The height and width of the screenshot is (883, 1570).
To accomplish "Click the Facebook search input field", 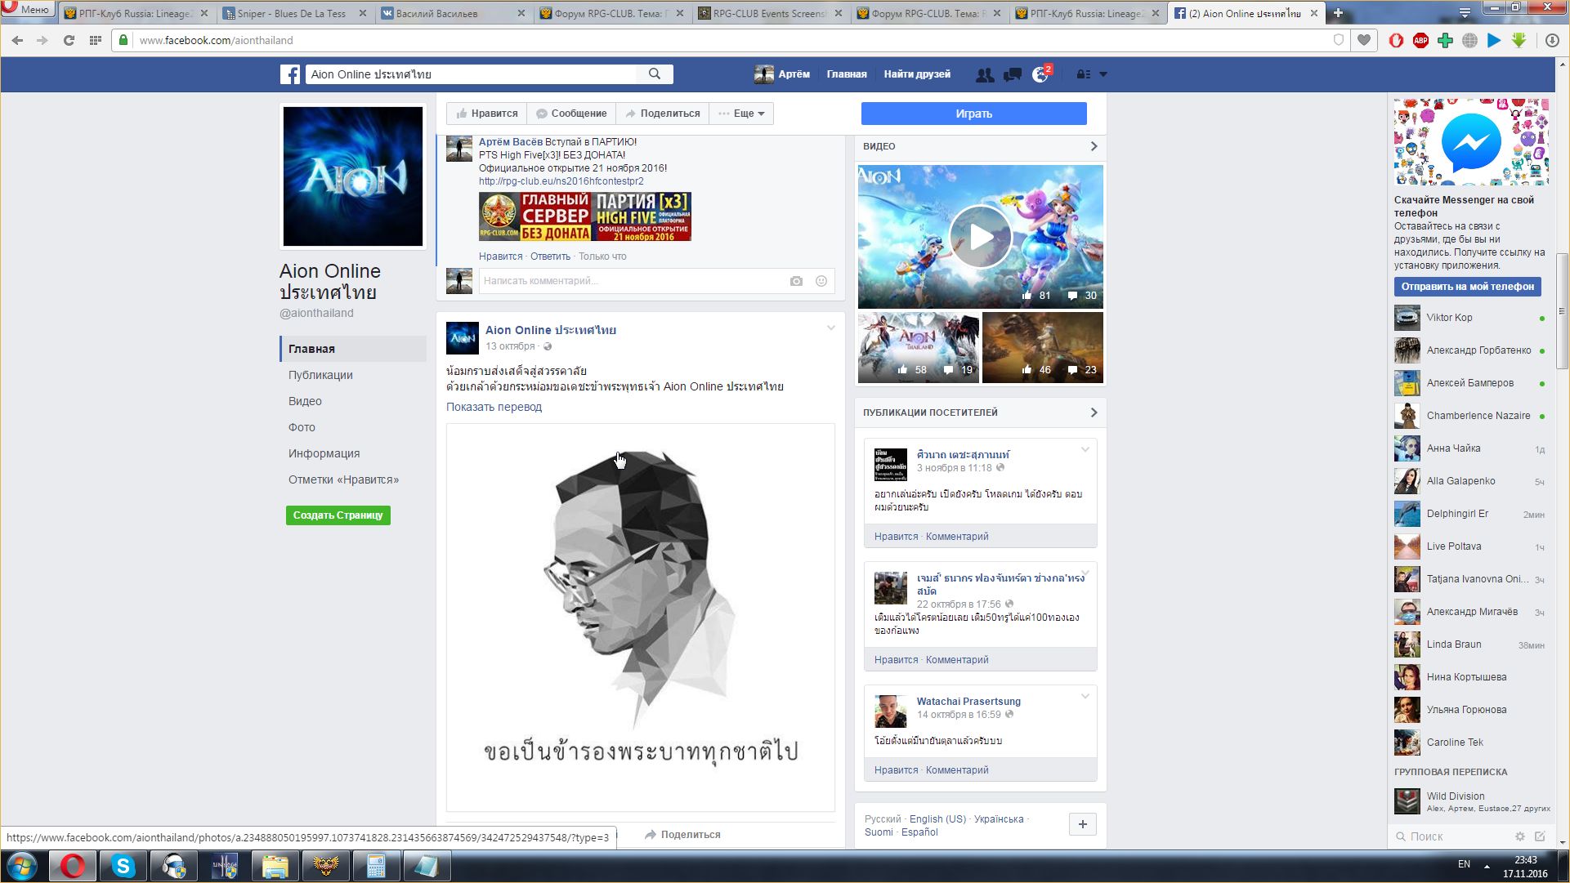I will tap(472, 74).
